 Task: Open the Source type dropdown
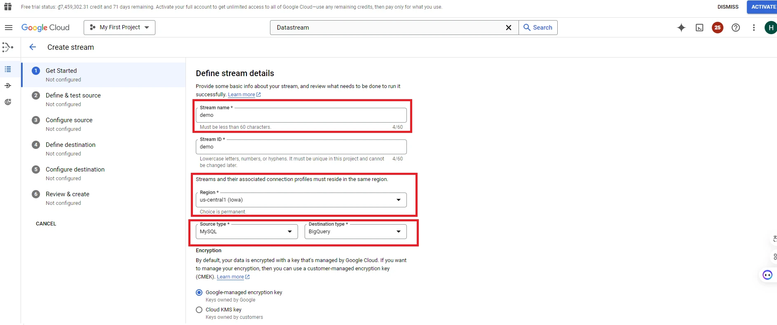(x=246, y=232)
